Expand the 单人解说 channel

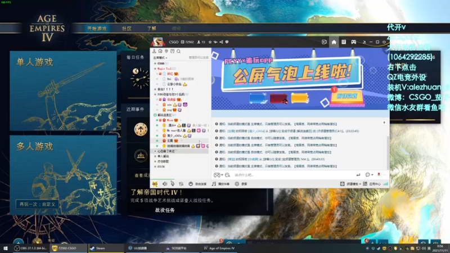click(155, 156)
